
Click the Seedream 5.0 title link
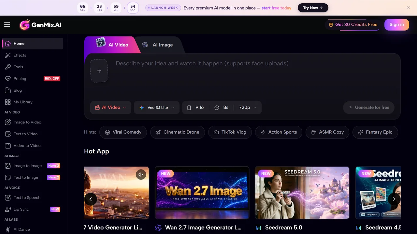(284, 227)
